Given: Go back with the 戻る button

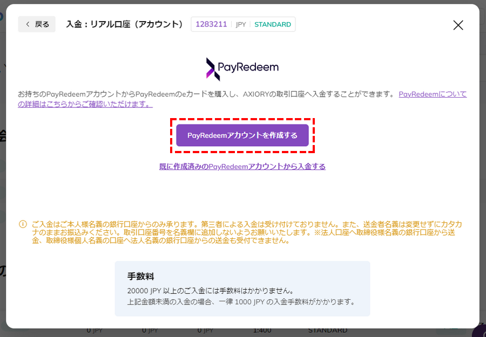Looking at the screenshot, I should click(37, 24).
